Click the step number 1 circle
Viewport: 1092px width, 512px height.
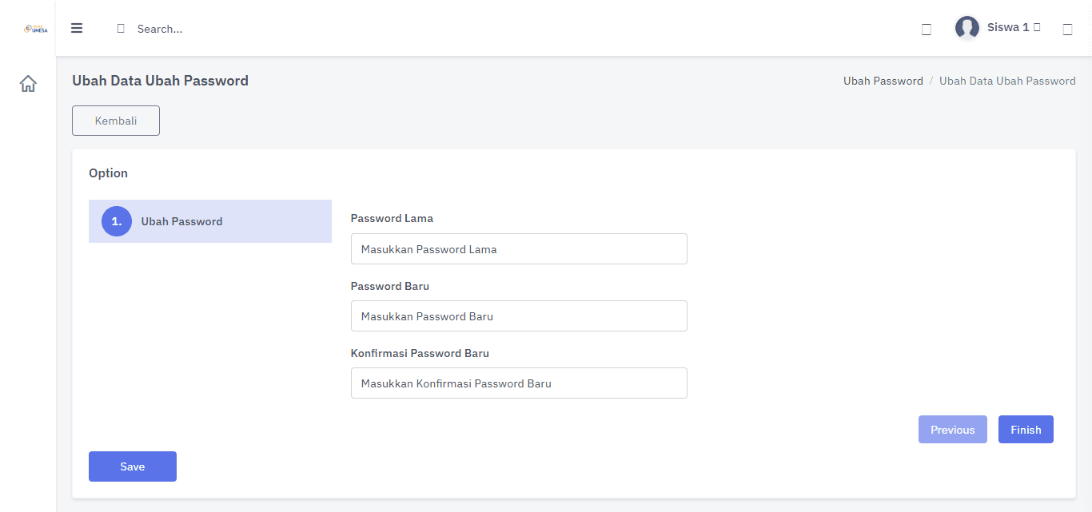pos(117,221)
